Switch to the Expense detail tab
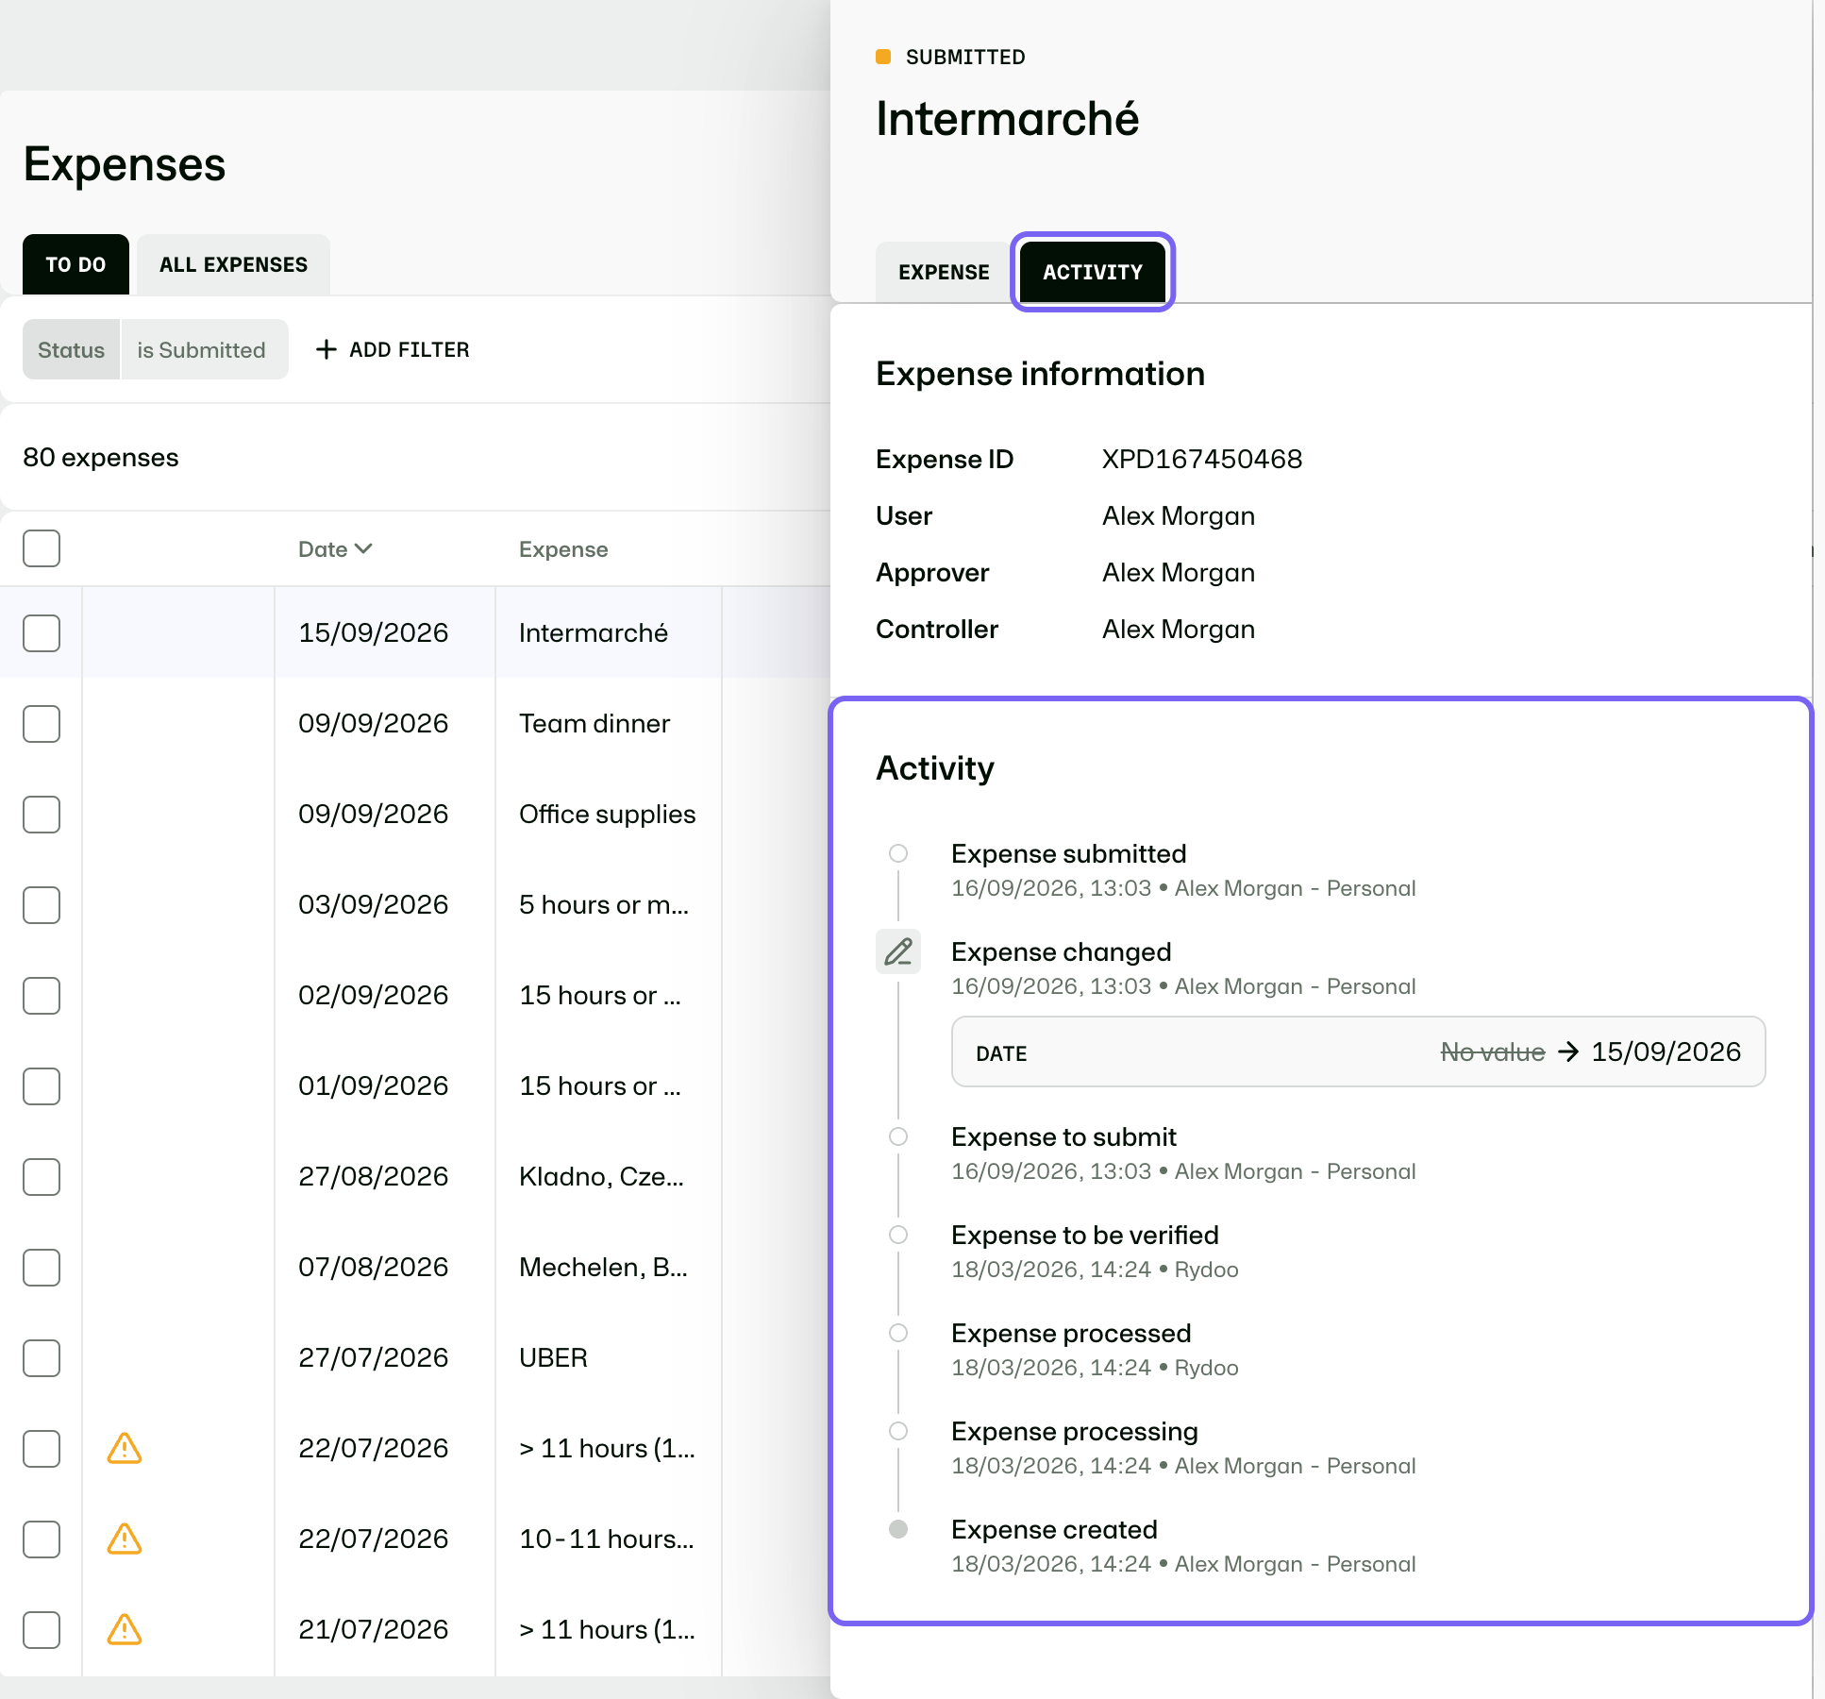 (944, 272)
